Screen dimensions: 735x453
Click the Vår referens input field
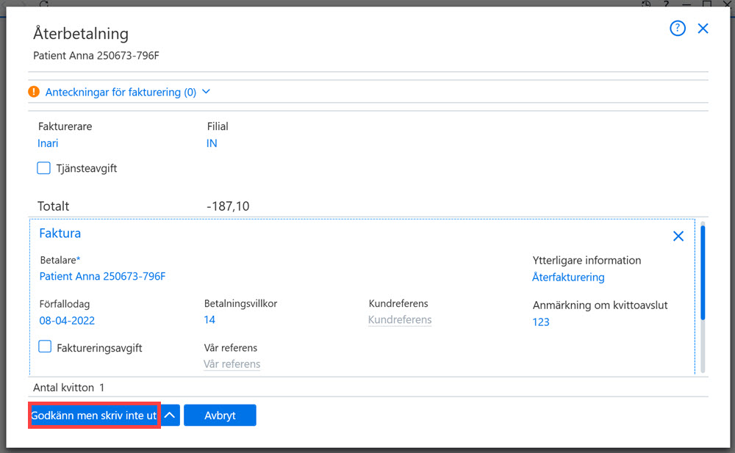232,364
